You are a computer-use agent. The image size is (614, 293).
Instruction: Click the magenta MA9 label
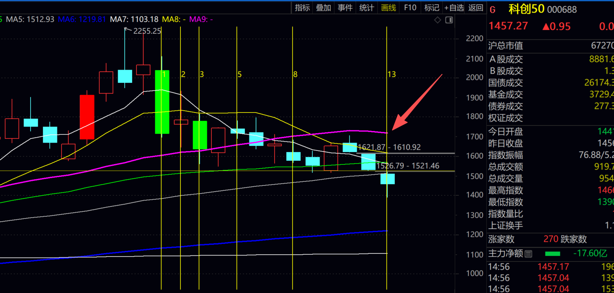click(x=201, y=19)
